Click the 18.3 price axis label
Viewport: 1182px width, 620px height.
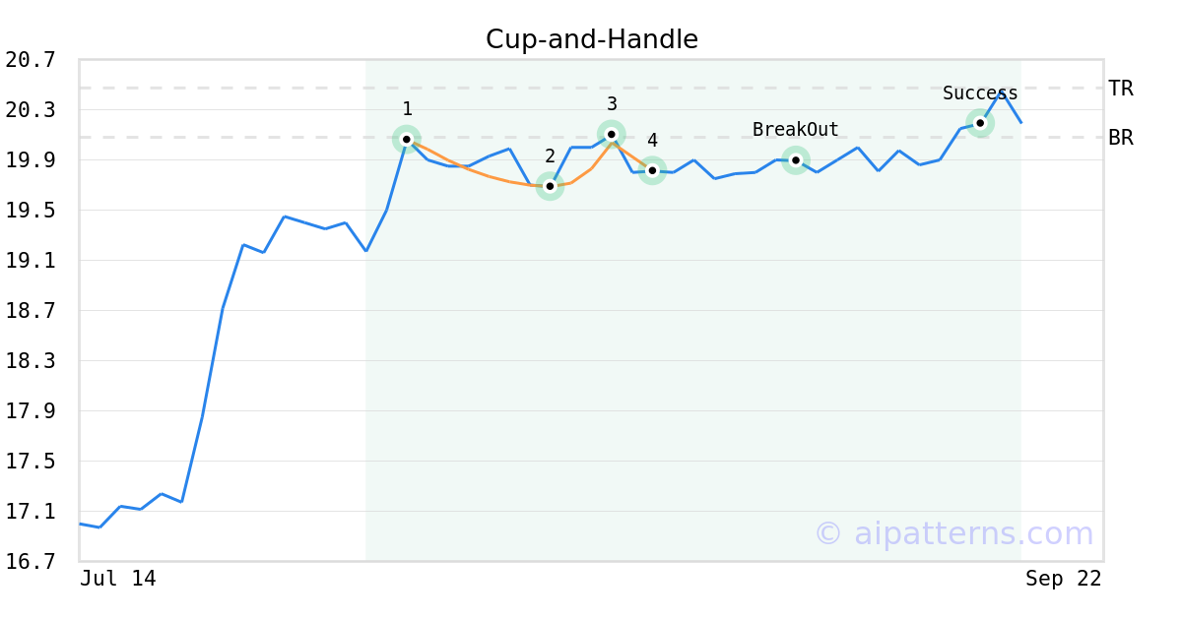pyautogui.click(x=31, y=361)
